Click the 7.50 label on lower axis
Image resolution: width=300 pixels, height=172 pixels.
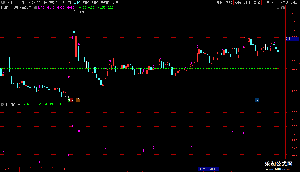pos(294,113)
